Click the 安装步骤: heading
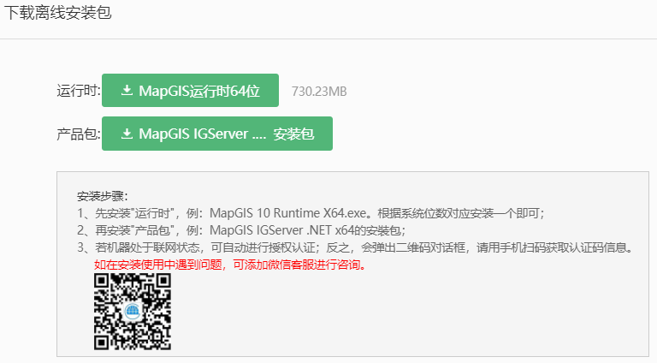The height and width of the screenshot is (363, 657). (103, 196)
